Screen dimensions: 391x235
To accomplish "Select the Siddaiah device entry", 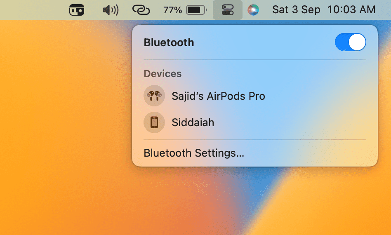I will 193,122.
